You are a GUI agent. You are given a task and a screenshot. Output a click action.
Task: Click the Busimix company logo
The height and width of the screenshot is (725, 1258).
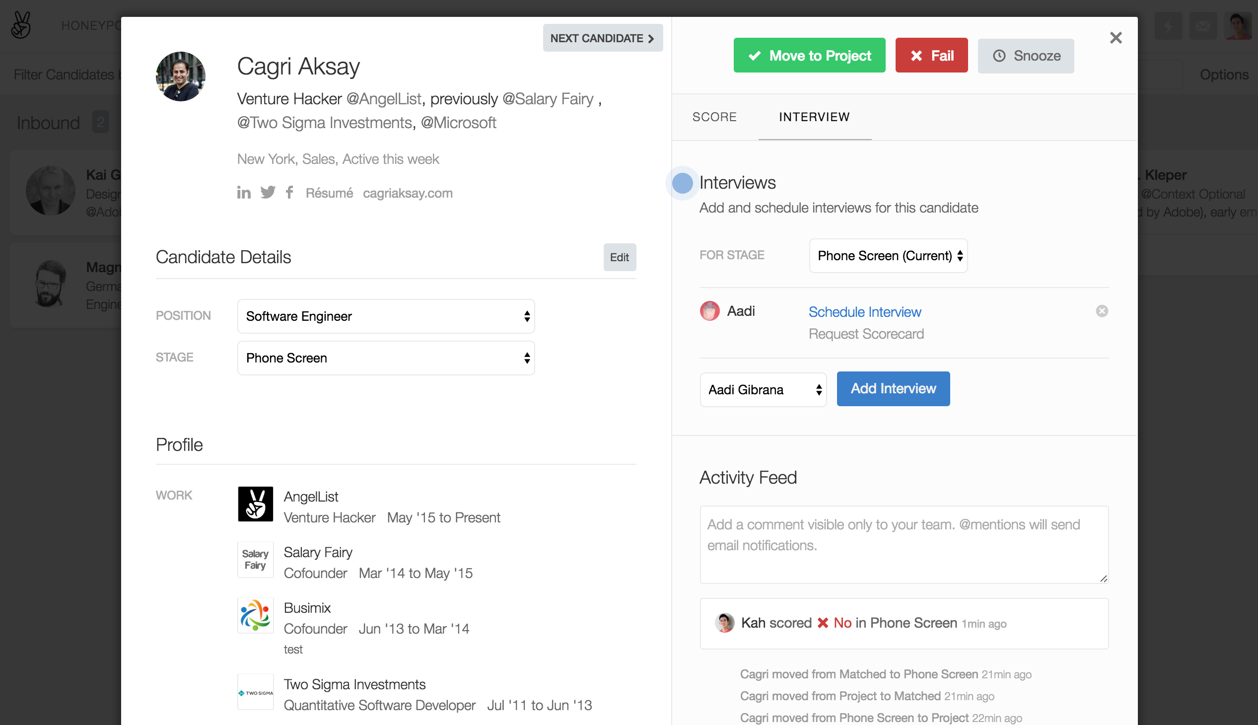(255, 615)
